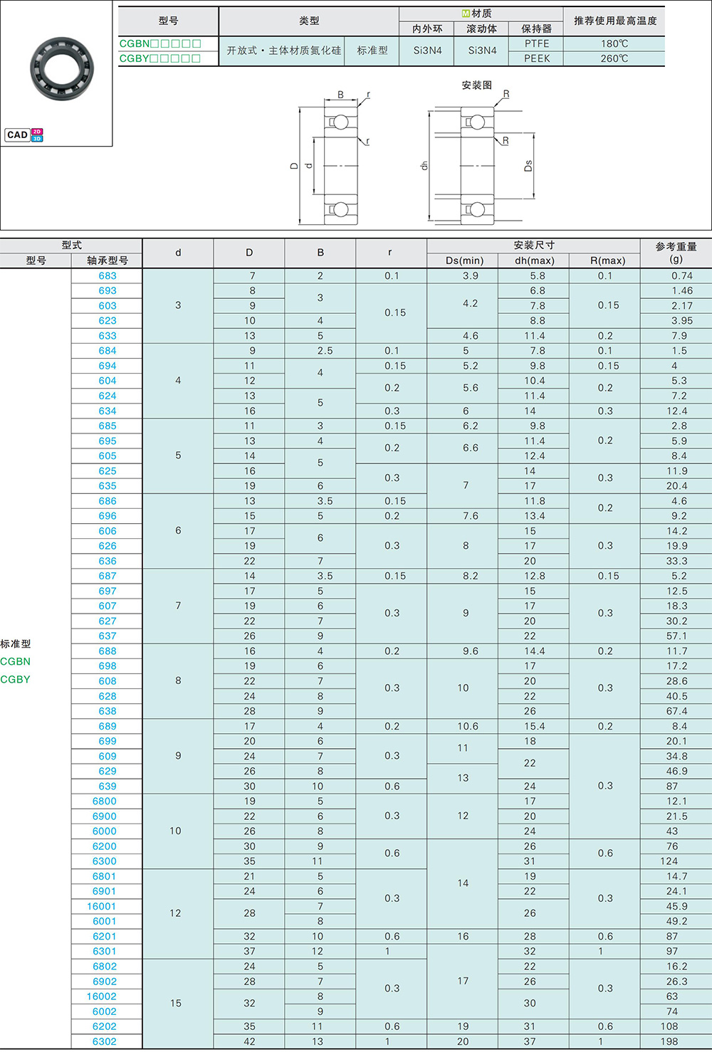Click the PTFE retainer material cell

(537, 43)
